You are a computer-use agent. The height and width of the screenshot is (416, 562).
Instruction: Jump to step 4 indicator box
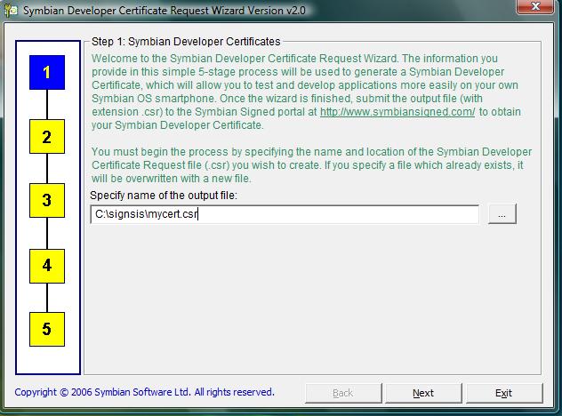pyautogui.click(x=46, y=266)
